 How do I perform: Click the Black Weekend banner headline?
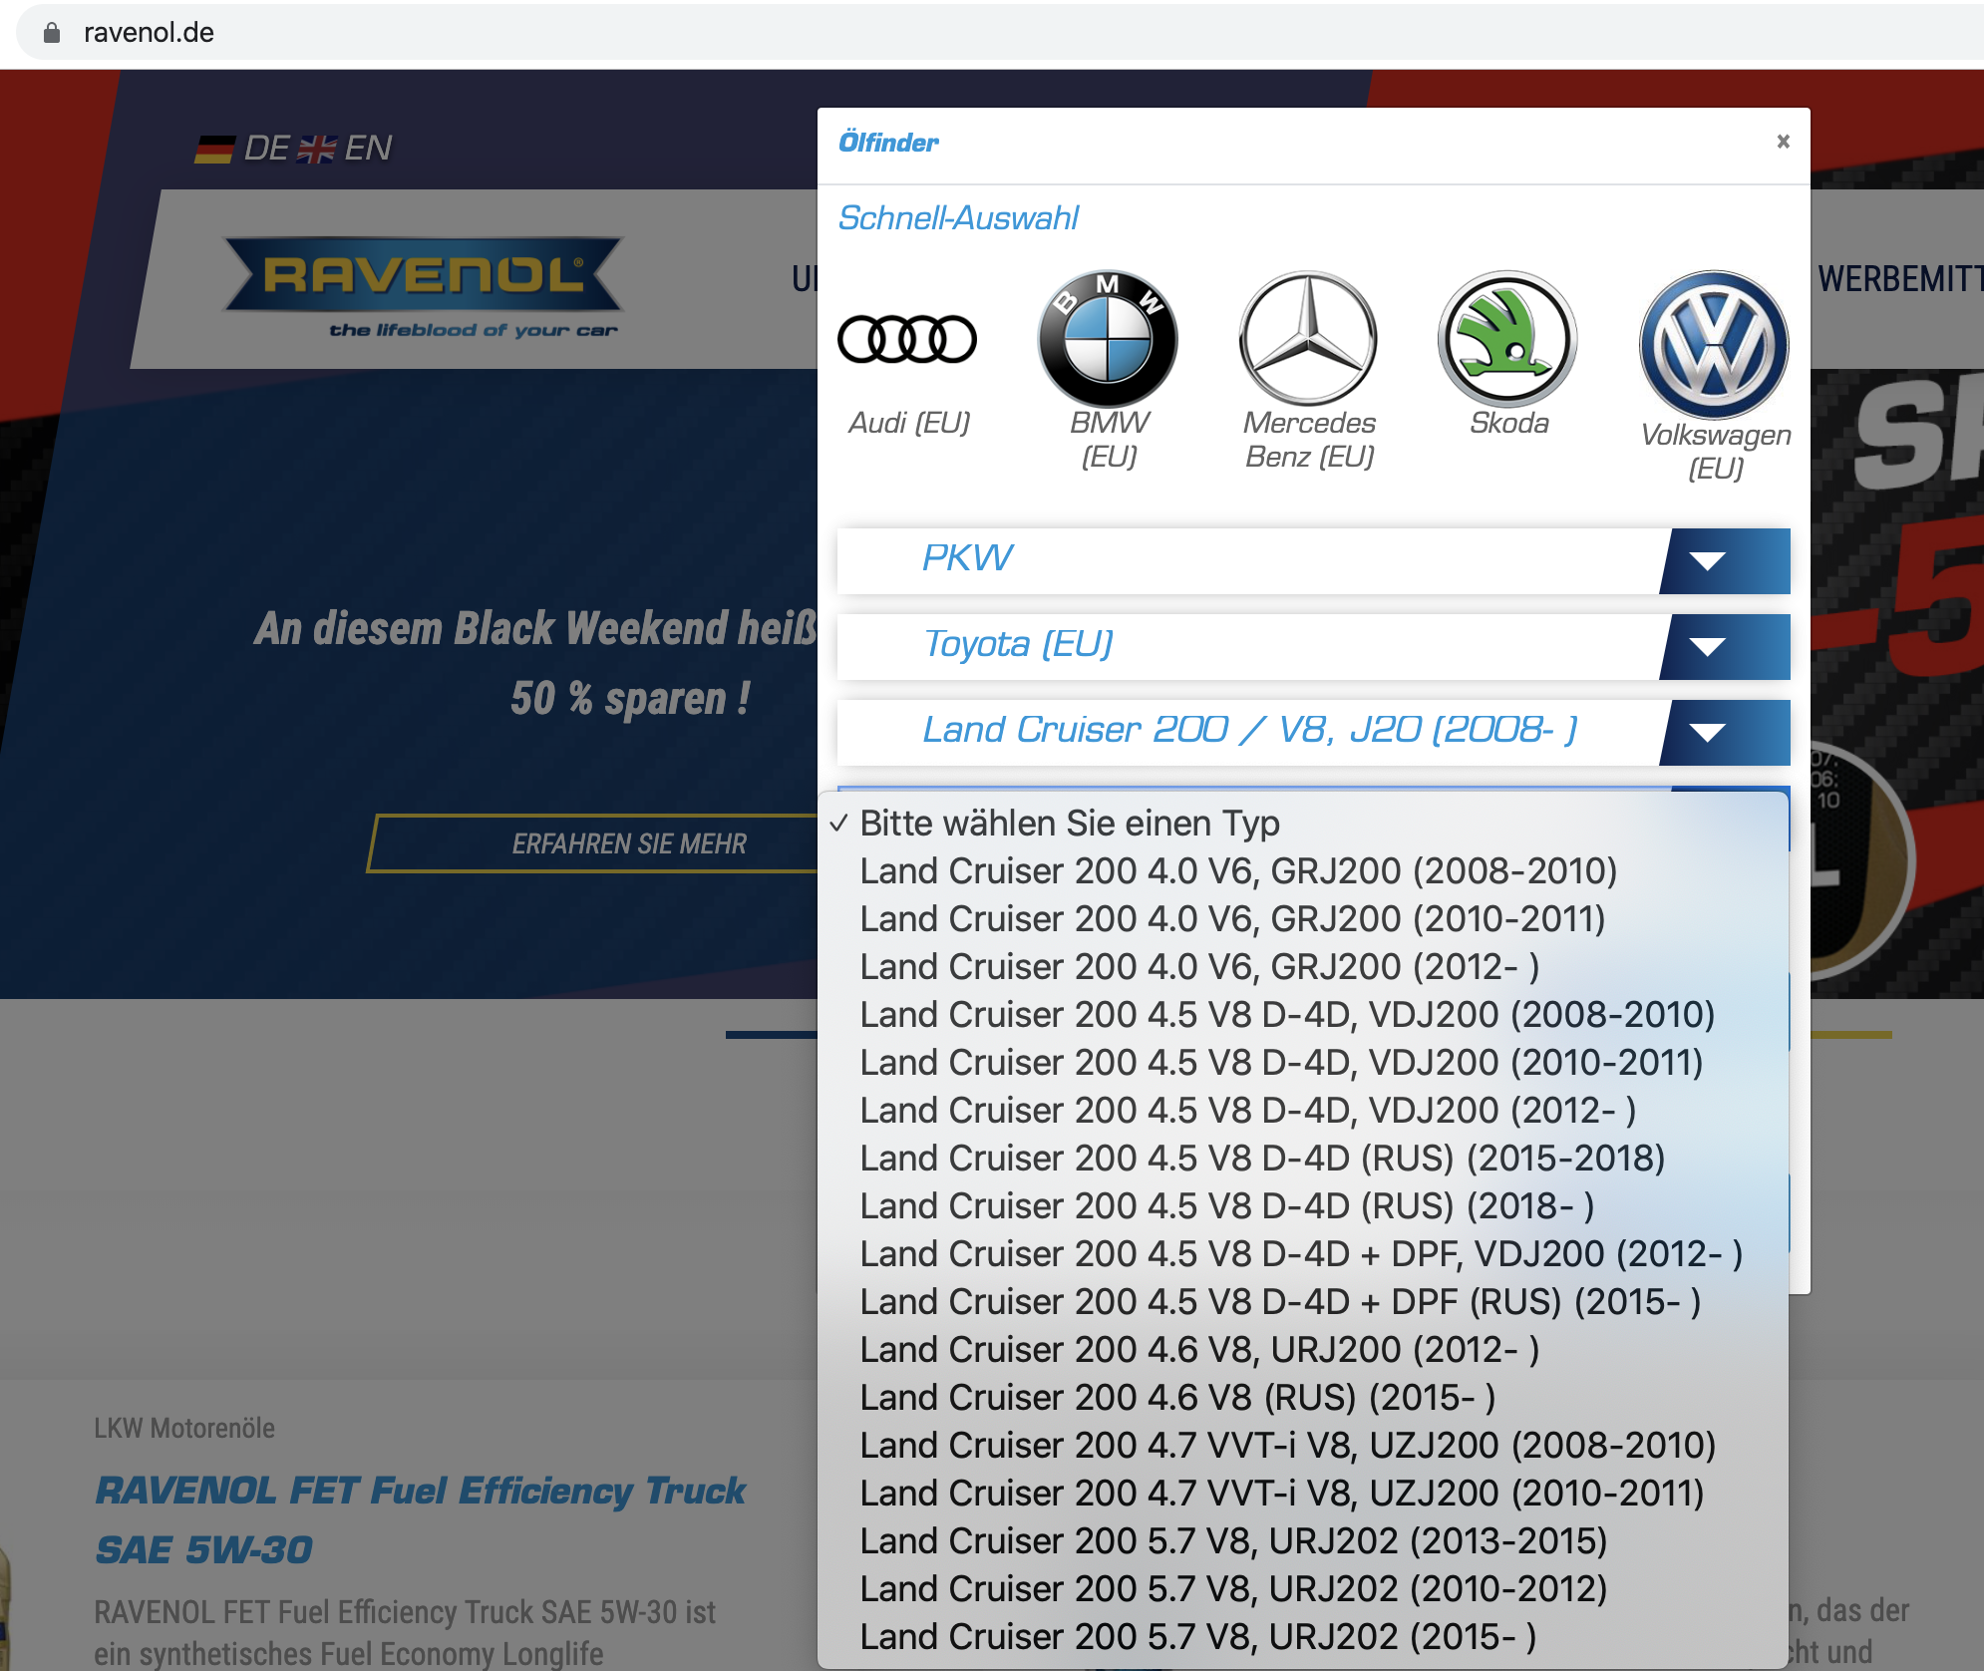point(535,664)
